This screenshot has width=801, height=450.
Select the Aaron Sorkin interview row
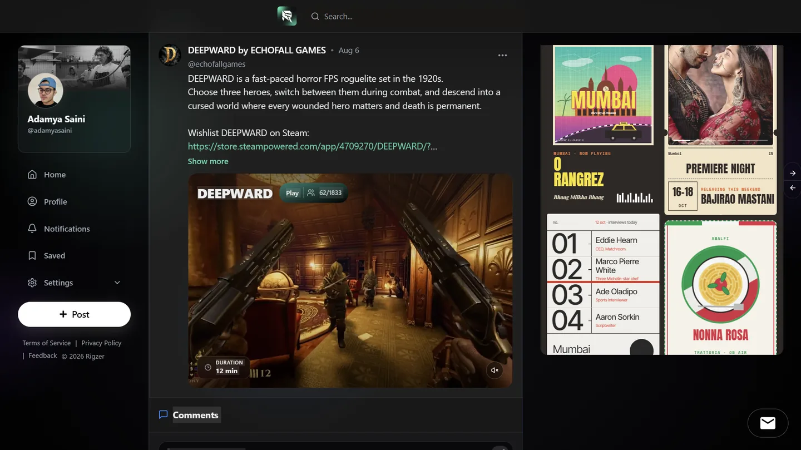pyautogui.click(x=603, y=320)
